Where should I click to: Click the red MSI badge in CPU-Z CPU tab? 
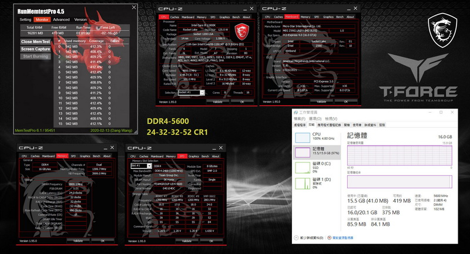pyautogui.click(x=242, y=32)
